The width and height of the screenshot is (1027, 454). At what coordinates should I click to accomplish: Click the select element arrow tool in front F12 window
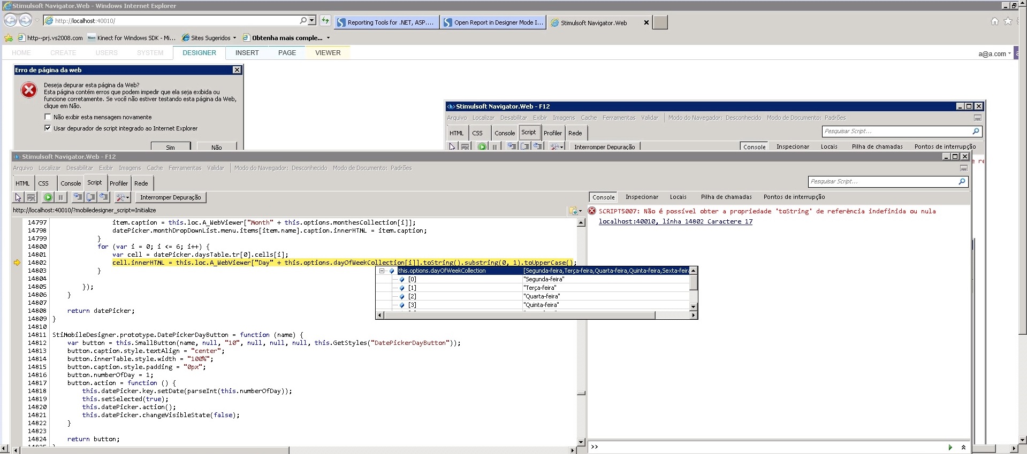click(18, 197)
